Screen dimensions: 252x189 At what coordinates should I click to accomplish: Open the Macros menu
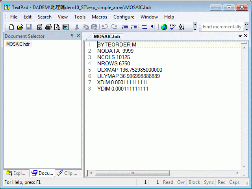click(x=99, y=17)
